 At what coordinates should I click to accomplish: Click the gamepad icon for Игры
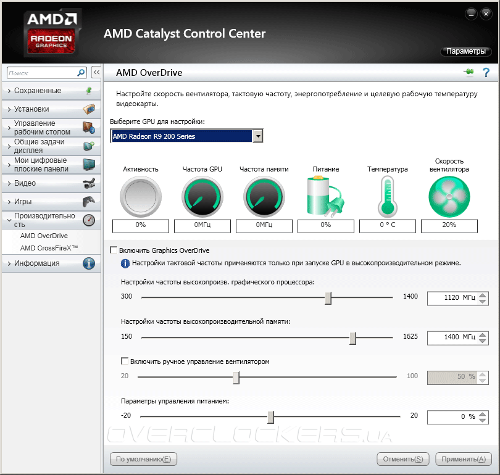click(89, 201)
